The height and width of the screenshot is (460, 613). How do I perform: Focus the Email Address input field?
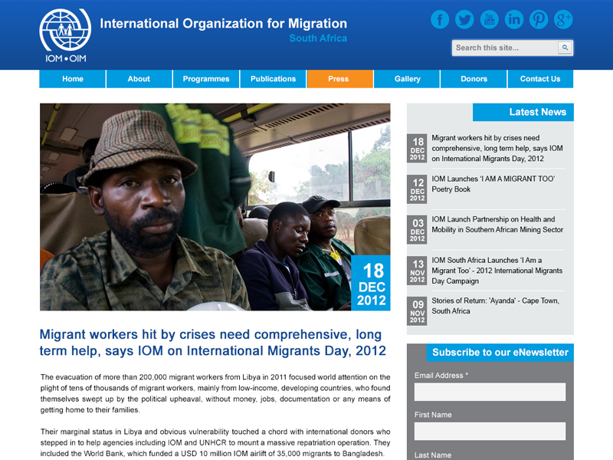490,392
